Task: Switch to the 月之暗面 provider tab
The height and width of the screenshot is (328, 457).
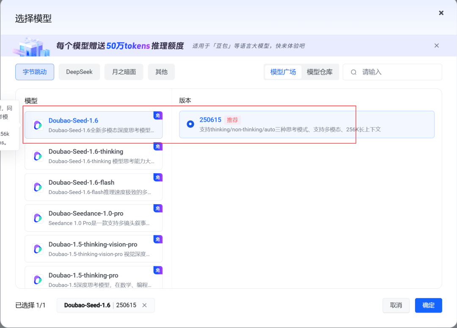Action: tap(124, 72)
